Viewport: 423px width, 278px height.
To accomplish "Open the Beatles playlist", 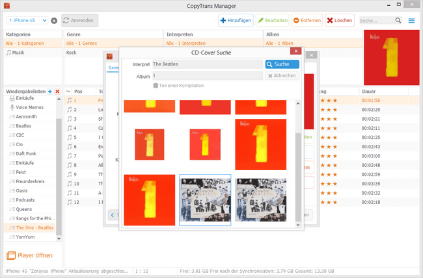I will click(23, 126).
